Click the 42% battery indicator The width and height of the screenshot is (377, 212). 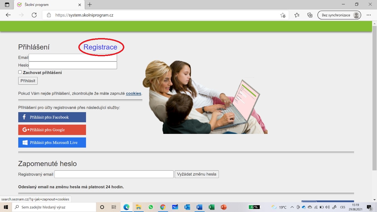click(254, 207)
